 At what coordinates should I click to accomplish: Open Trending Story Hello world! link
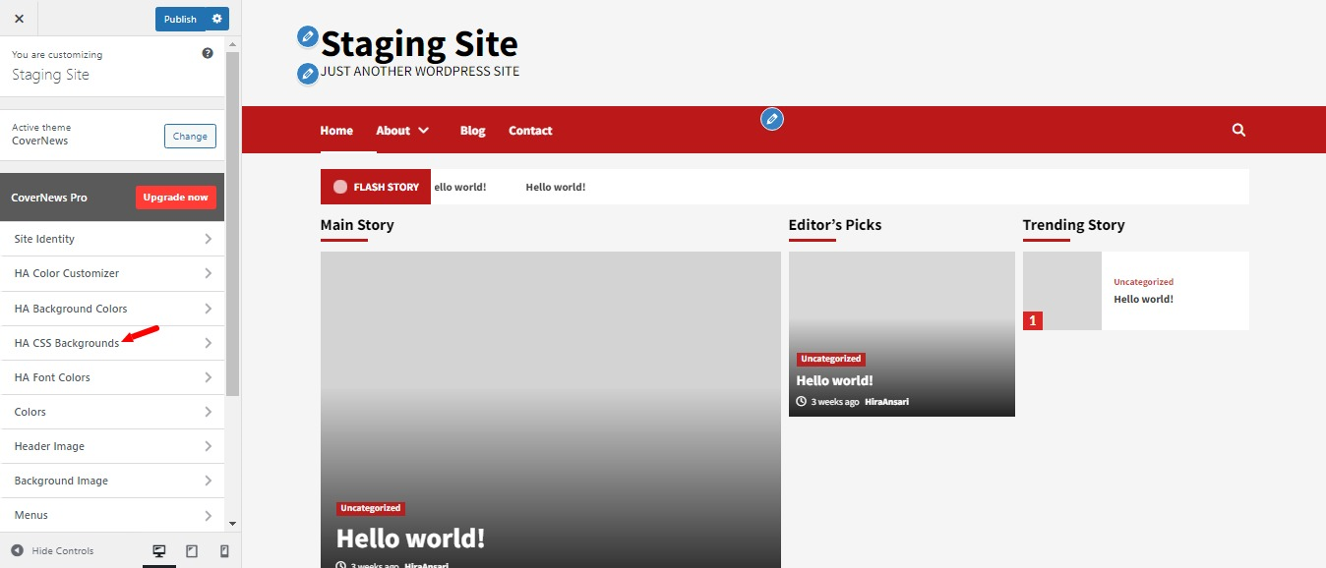1143,299
